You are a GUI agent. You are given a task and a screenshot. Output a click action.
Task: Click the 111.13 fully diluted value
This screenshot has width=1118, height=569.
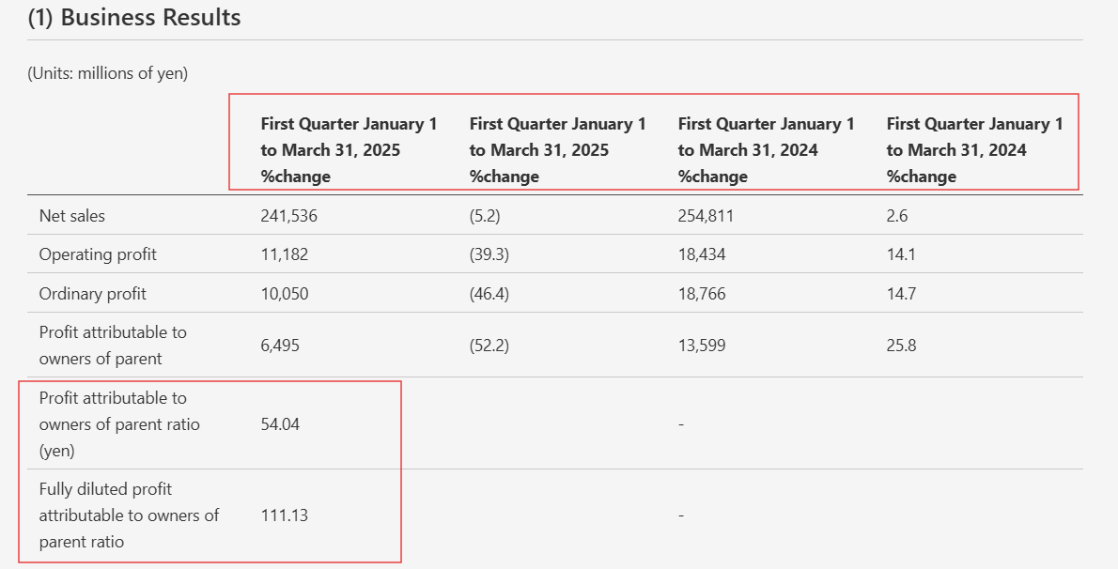(x=285, y=515)
